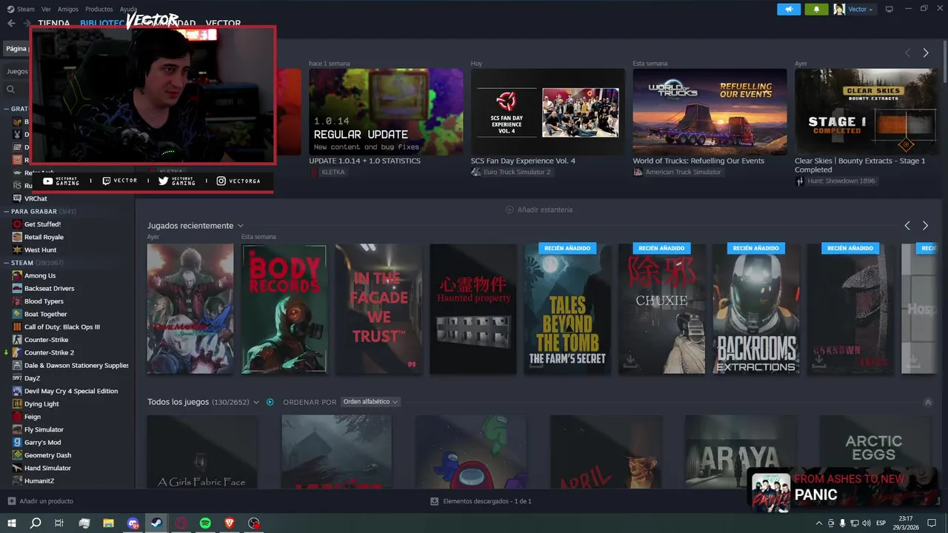Image resolution: width=948 pixels, height=533 pixels.
Task: Advance the recently played shelf right
Action: point(925,226)
